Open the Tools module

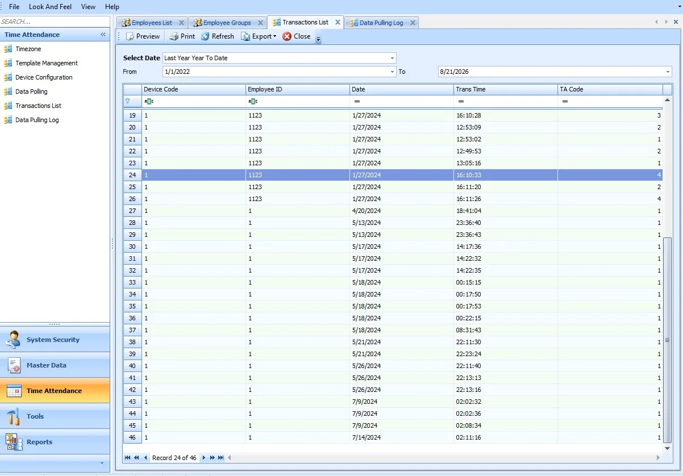[55, 416]
